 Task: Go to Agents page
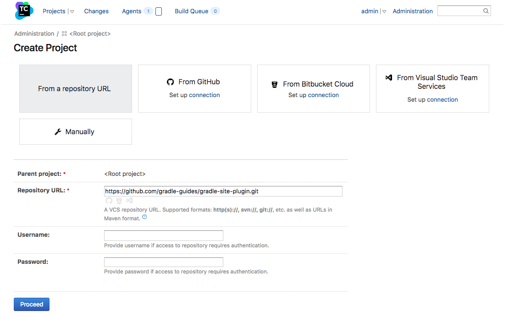click(132, 11)
